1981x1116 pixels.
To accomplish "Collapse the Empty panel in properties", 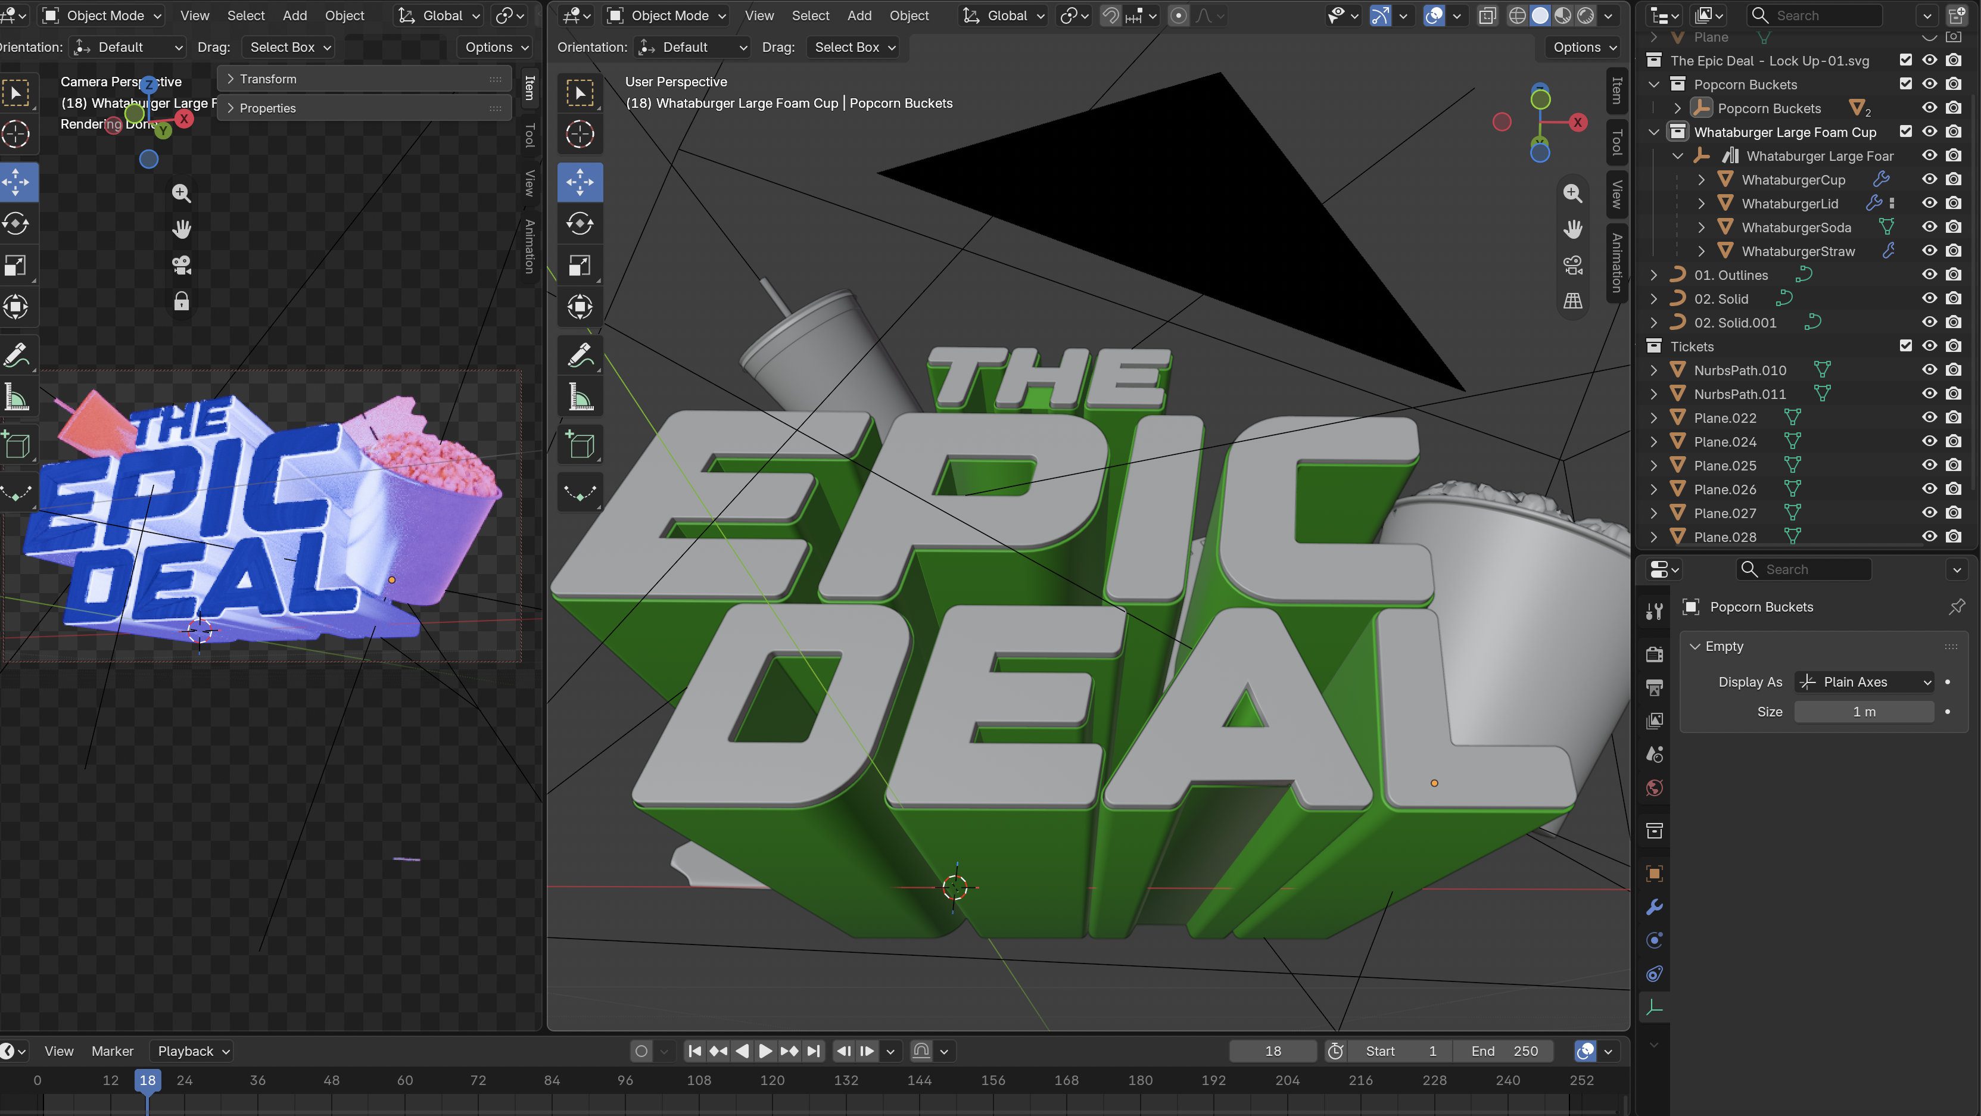I will 1695,647.
